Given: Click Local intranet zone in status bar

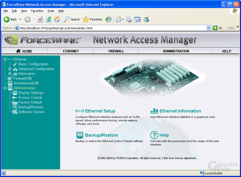Looking at the screenshot, I should point(211,173).
